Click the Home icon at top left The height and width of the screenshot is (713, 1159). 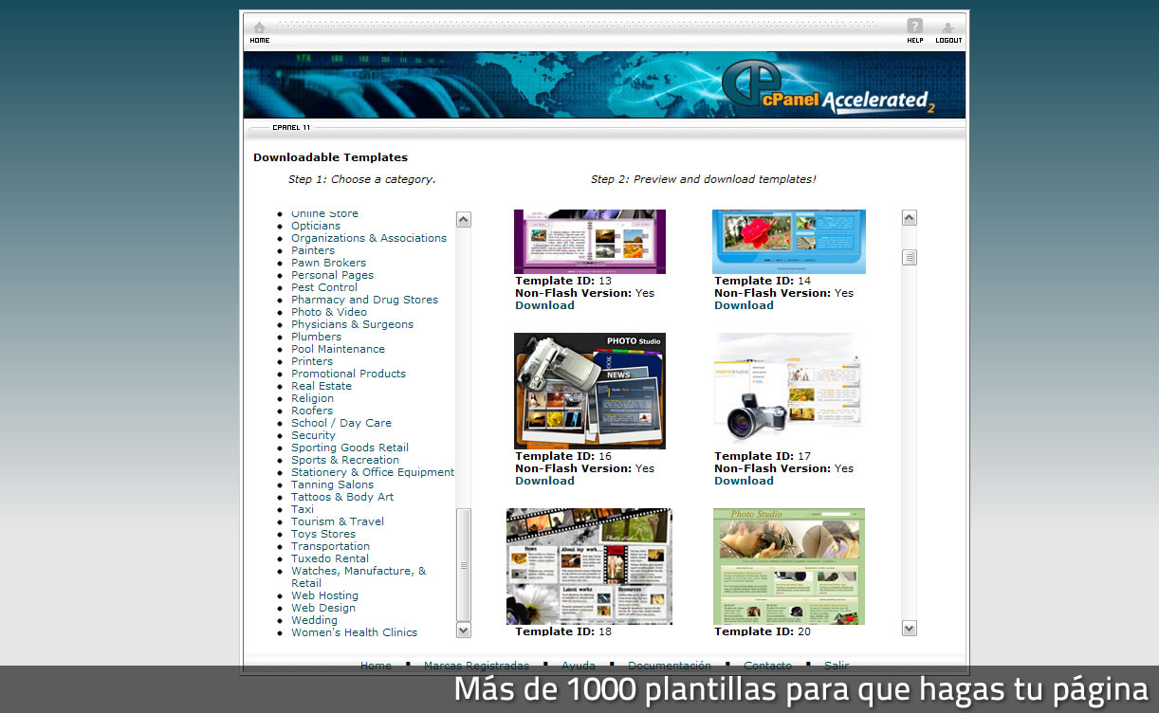point(259,30)
